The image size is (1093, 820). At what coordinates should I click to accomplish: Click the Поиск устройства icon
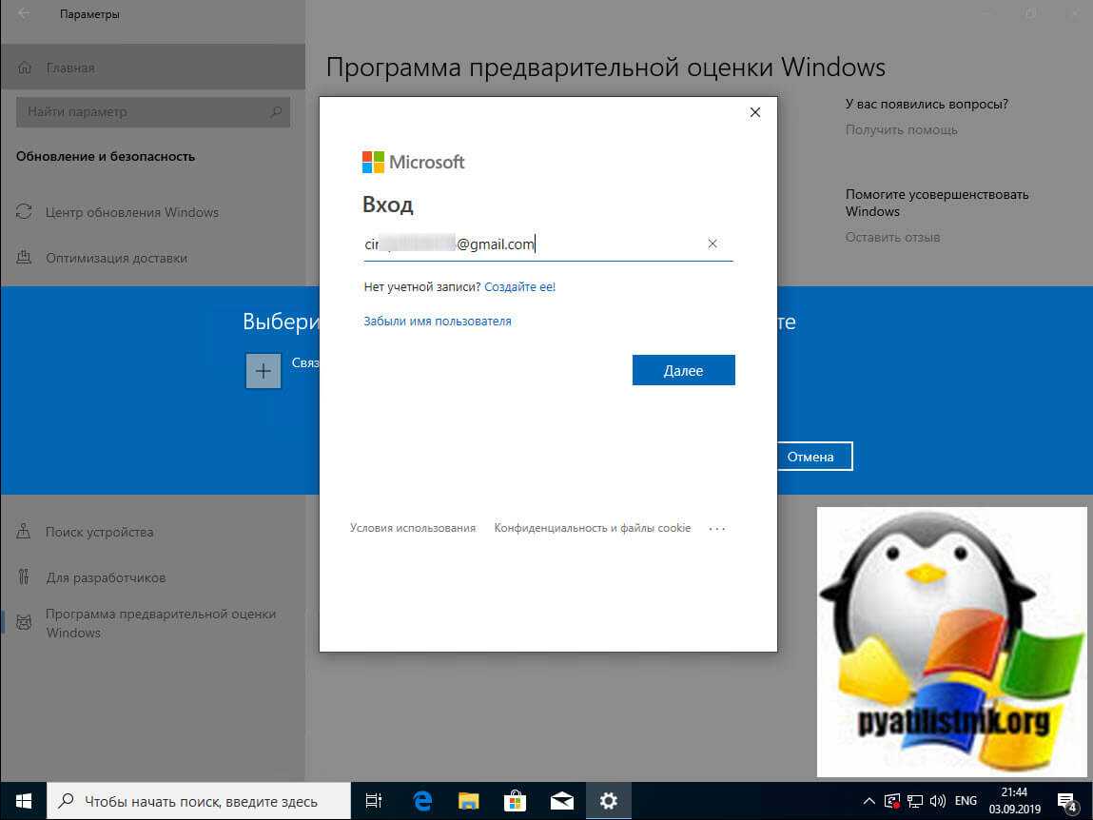click(24, 532)
